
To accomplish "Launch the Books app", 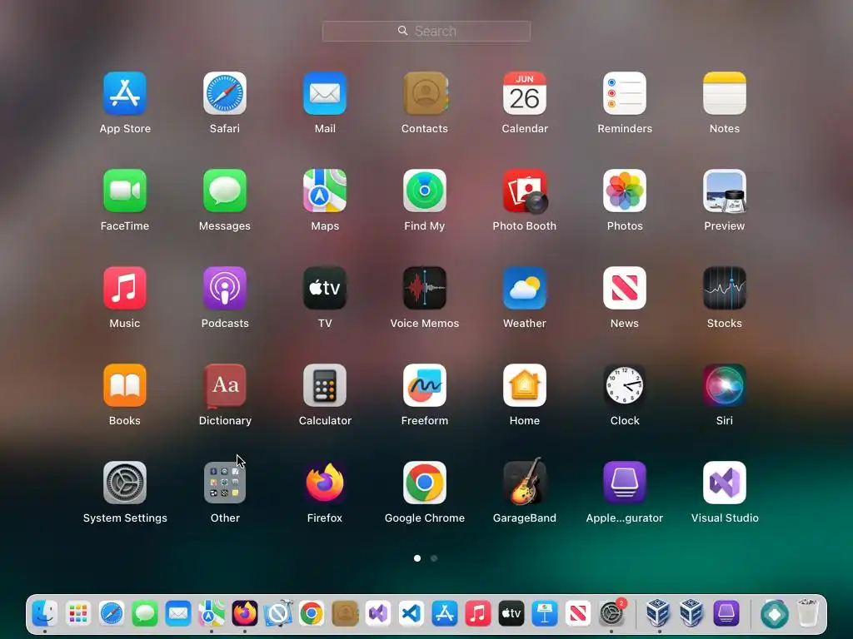I will [x=125, y=385].
